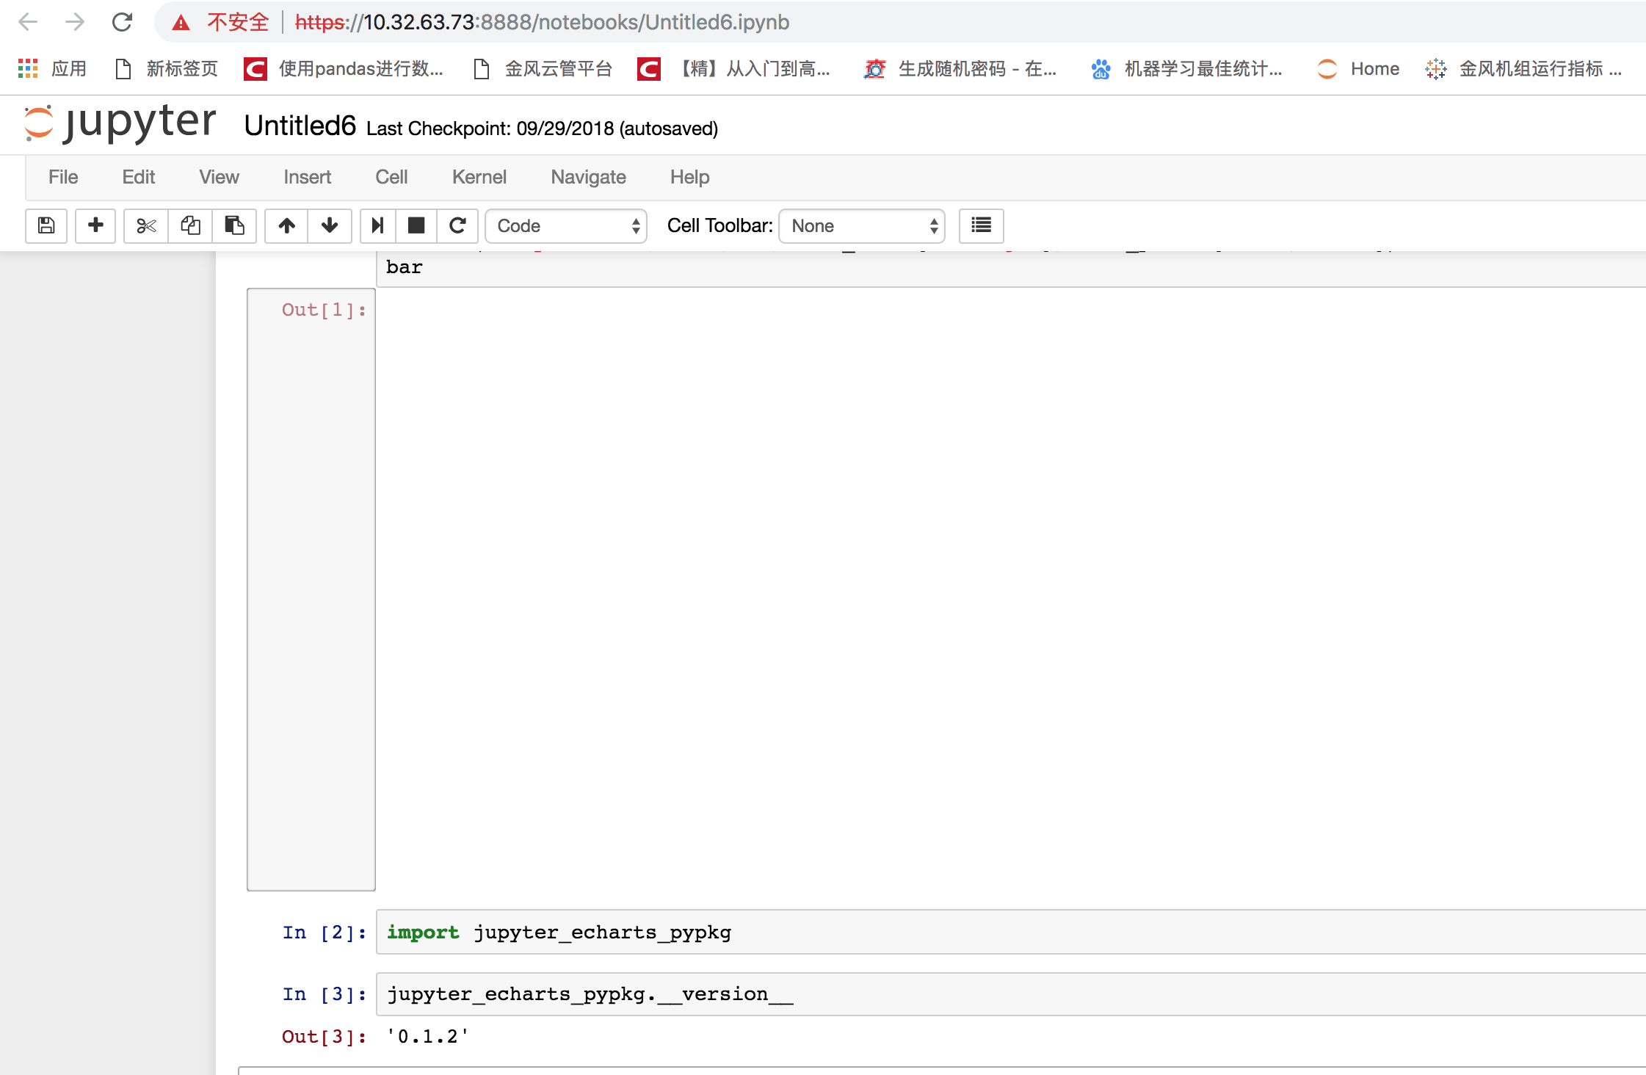The width and height of the screenshot is (1646, 1075).
Task: Copy the selected cell with copy icon
Action: 190,226
